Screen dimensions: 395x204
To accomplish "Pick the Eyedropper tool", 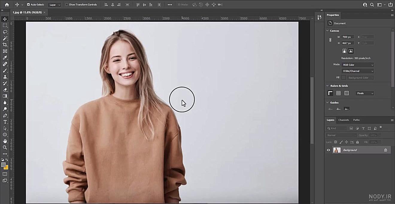I will [x=5, y=57].
